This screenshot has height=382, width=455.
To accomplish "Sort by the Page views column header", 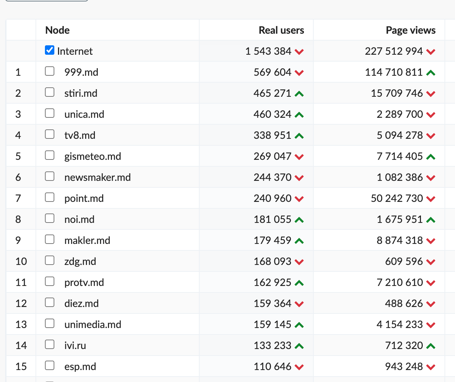I will [411, 30].
